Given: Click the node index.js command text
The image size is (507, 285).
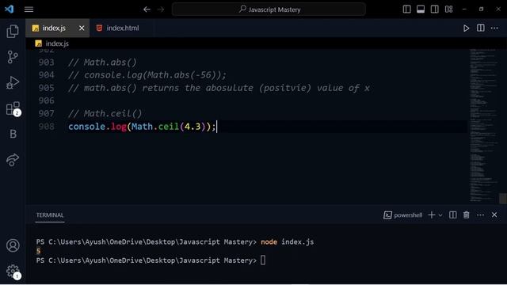Looking at the screenshot, I should point(287,242).
